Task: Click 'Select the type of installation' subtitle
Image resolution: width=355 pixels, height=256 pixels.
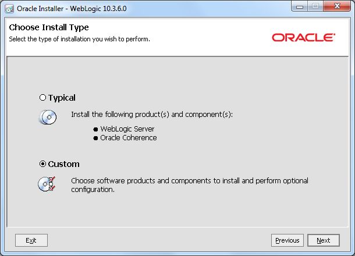Action: point(80,39)
